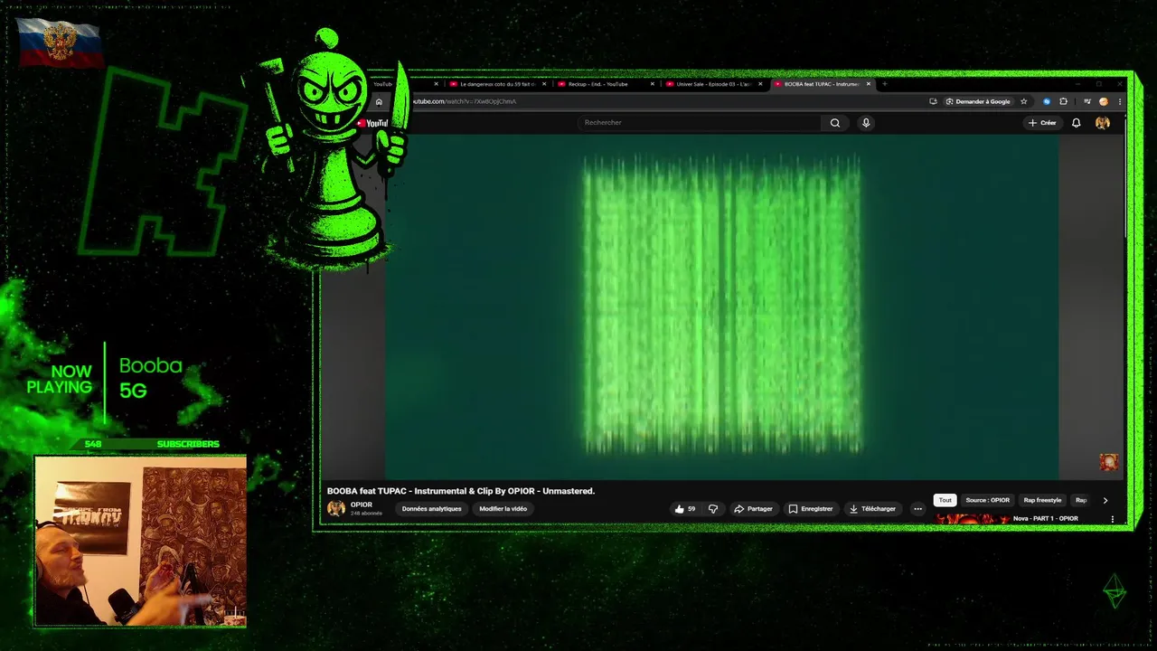Open 'Données analytiques' button
This screenshot has height=651, width=1157.
tap(431, 509)
